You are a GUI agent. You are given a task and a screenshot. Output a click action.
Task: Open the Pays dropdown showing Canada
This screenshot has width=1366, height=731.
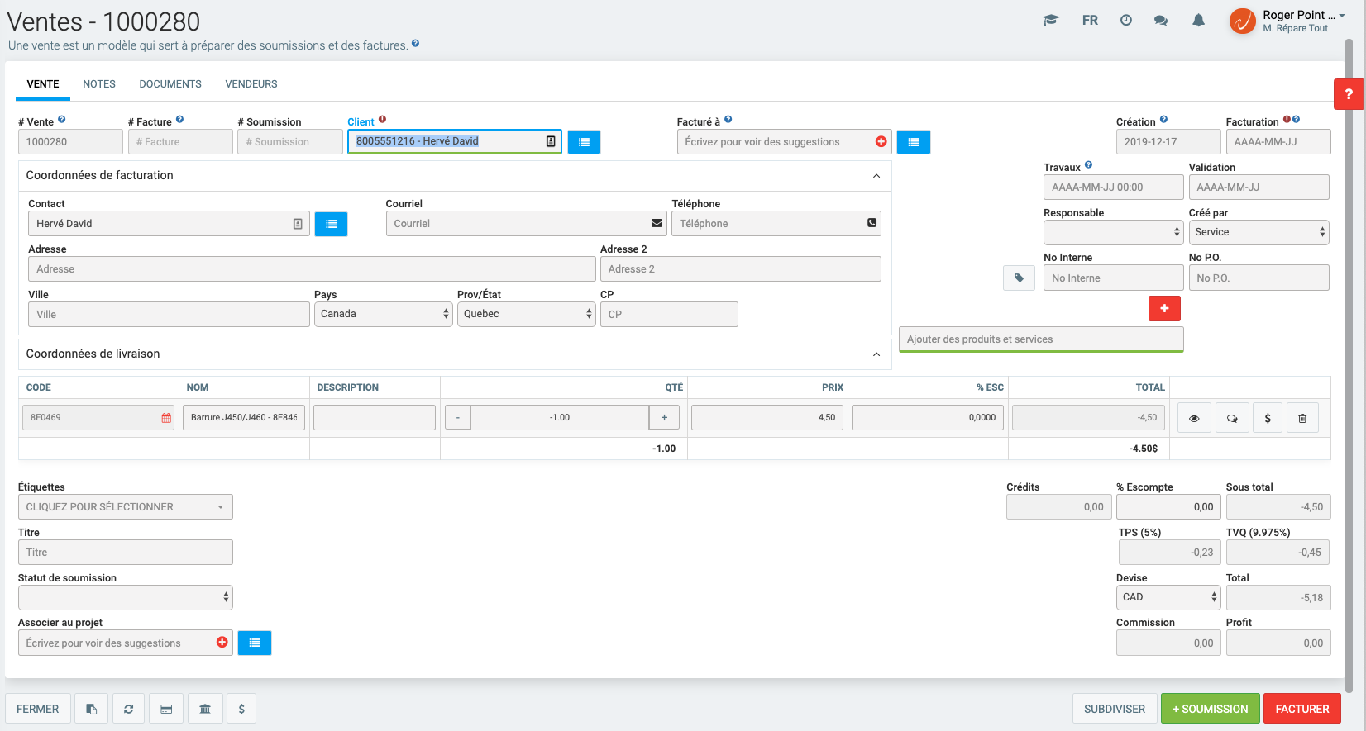coord(383,314)
